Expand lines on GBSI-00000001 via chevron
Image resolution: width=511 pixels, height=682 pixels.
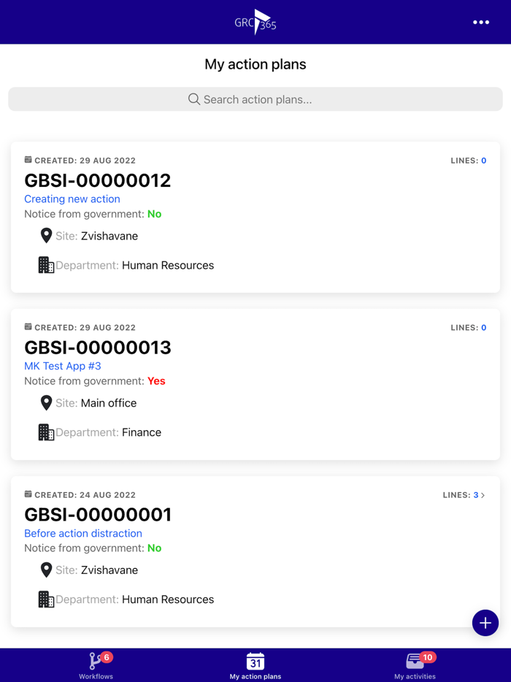coord(483,494)
